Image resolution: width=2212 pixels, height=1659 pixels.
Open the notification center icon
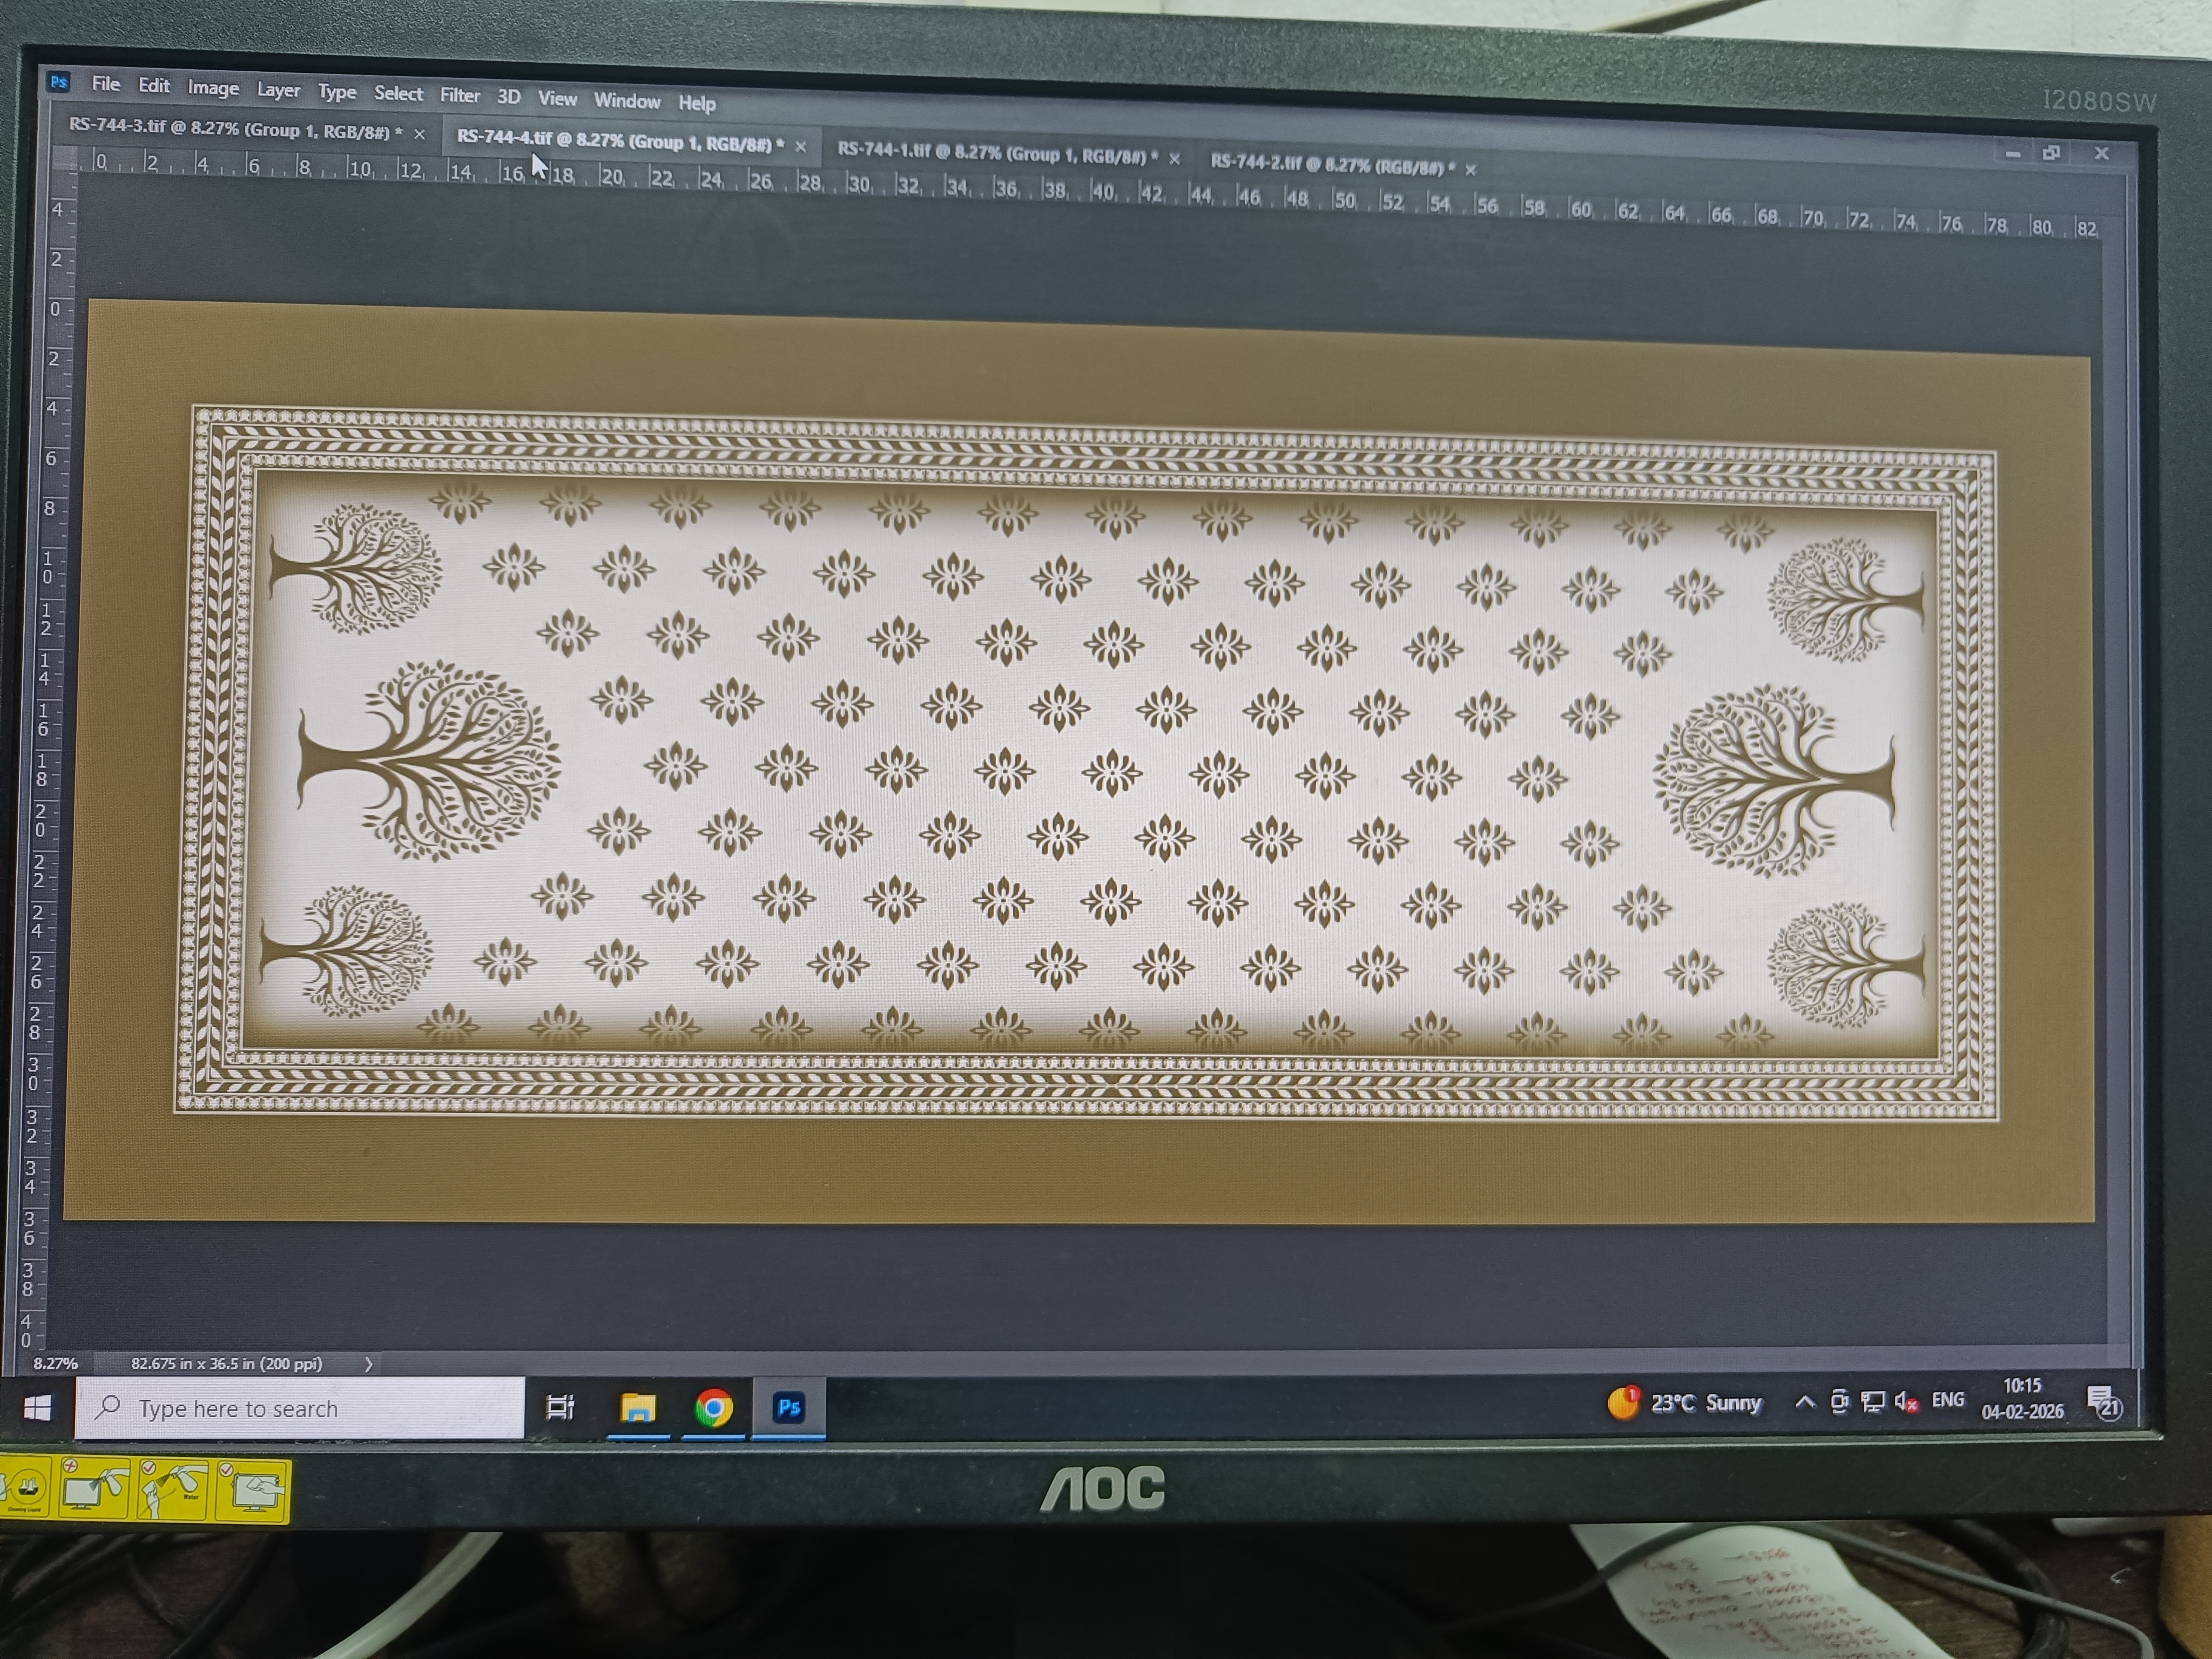pos(2103,1402)
